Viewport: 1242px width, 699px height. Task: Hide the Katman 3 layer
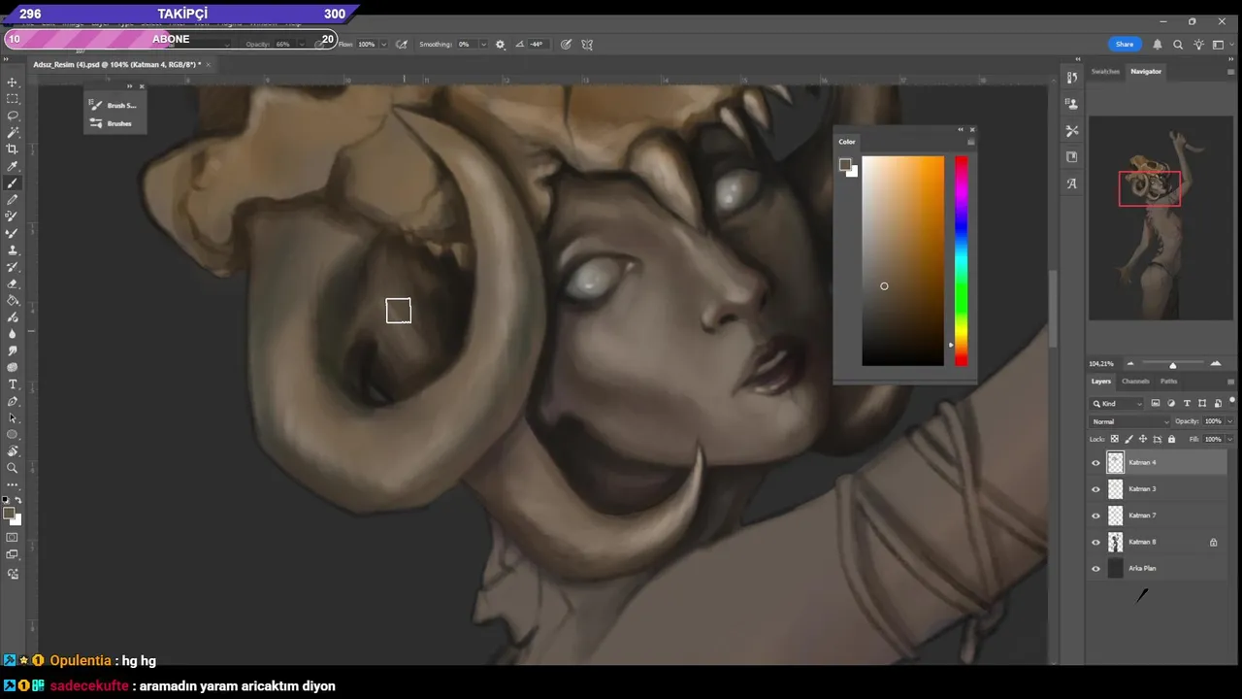coord(1096,489)
